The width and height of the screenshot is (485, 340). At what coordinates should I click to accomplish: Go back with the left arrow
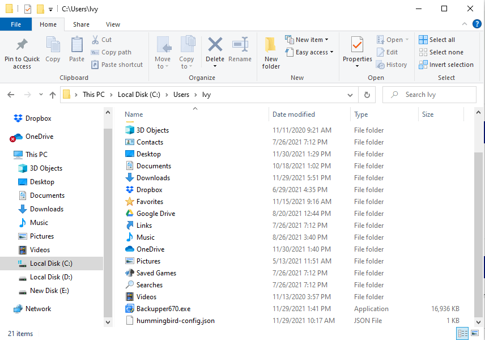(11, 95)
